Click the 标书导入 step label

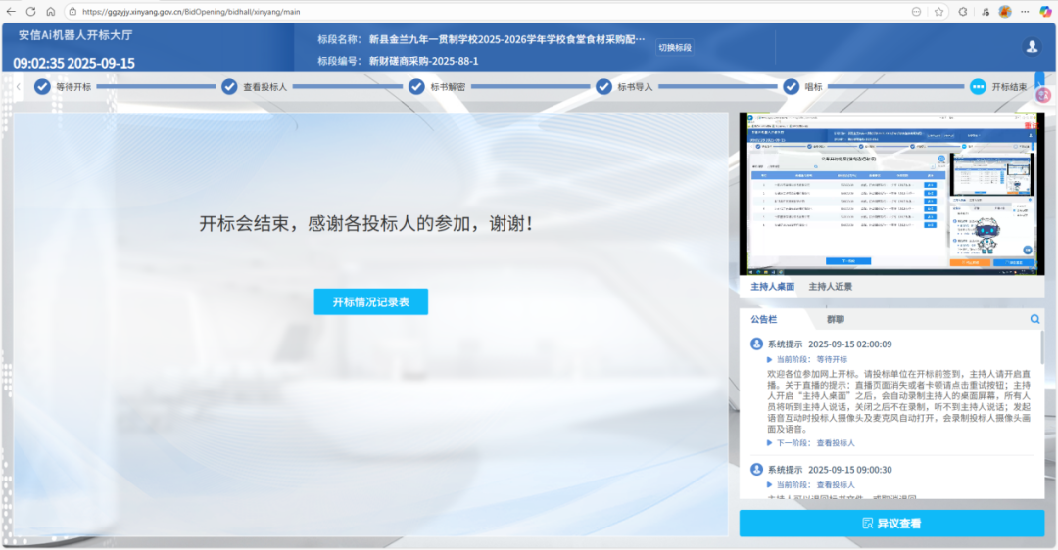[x=635, y=87]
